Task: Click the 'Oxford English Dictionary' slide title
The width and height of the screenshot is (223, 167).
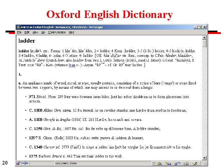Action: point(110,15)
